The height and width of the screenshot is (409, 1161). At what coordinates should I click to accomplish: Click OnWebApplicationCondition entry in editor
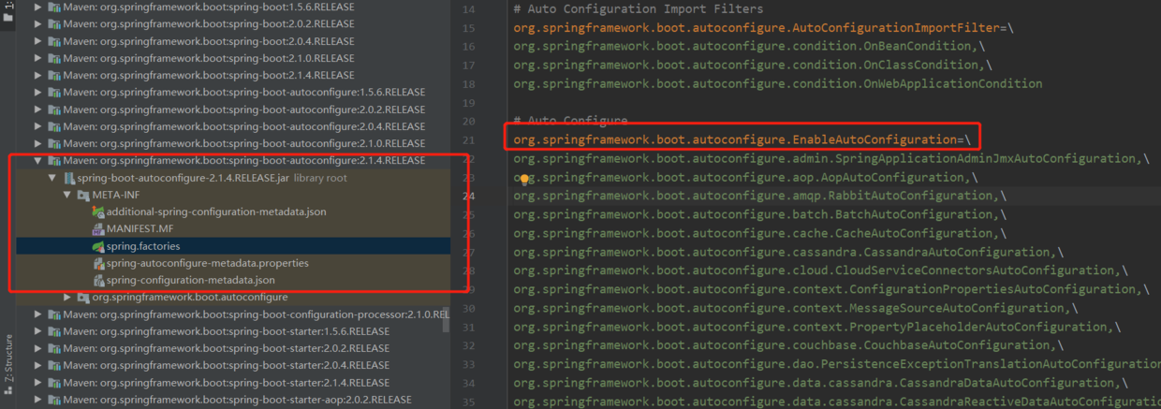coord(777,83)
